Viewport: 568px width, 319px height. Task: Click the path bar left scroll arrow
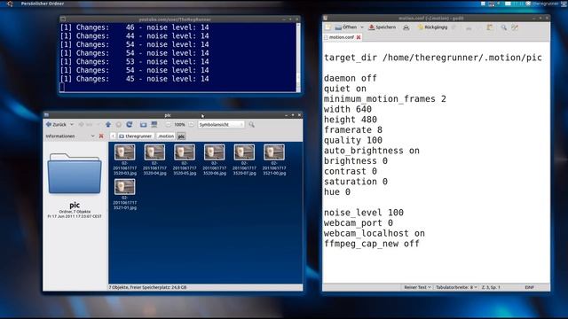click(x=113, y=136)
